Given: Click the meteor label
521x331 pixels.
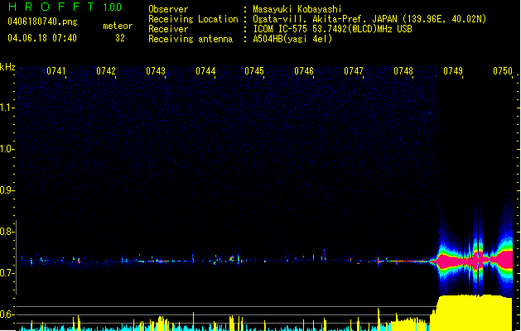Looking at the screenshot, I should point(118,26).
